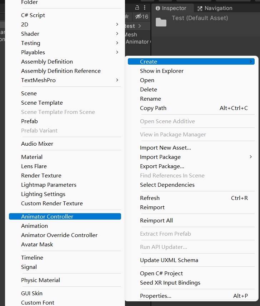
Task: Select Open C# Project
Action: click(x=161, y=273)
